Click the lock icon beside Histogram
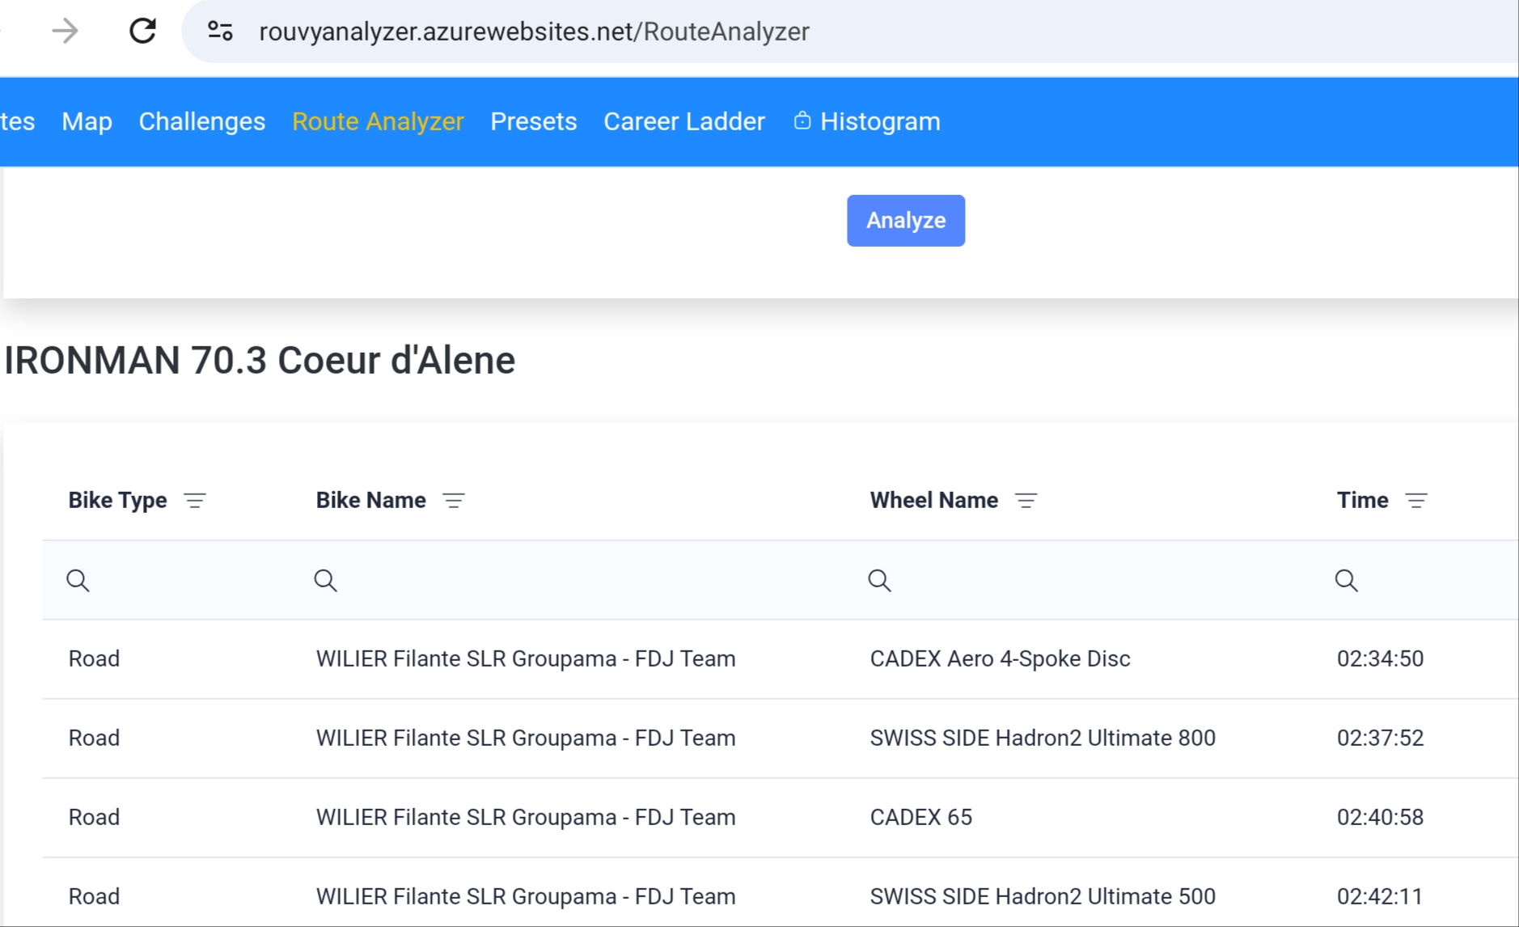This screenshot has height=927, width=1519. [802, 121]
